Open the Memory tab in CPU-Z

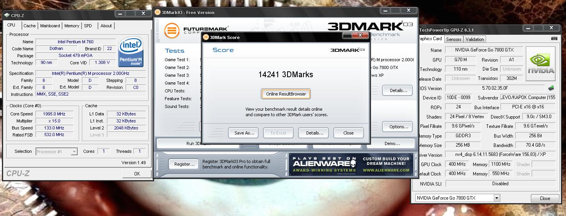point(72,26)
